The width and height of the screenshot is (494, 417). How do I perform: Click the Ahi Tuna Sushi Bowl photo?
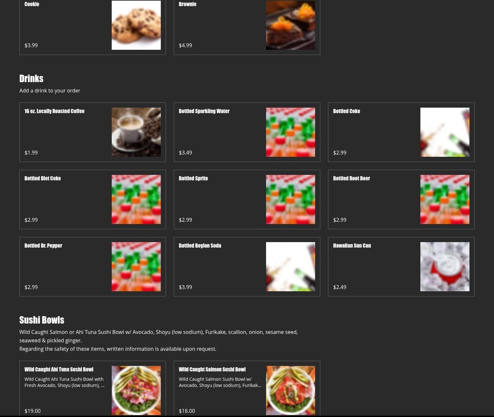point(136,390)
